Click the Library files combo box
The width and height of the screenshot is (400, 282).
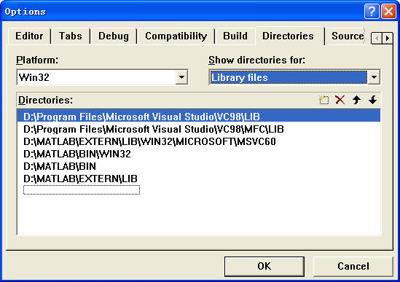pyautogui.click(x=294, y=77)
